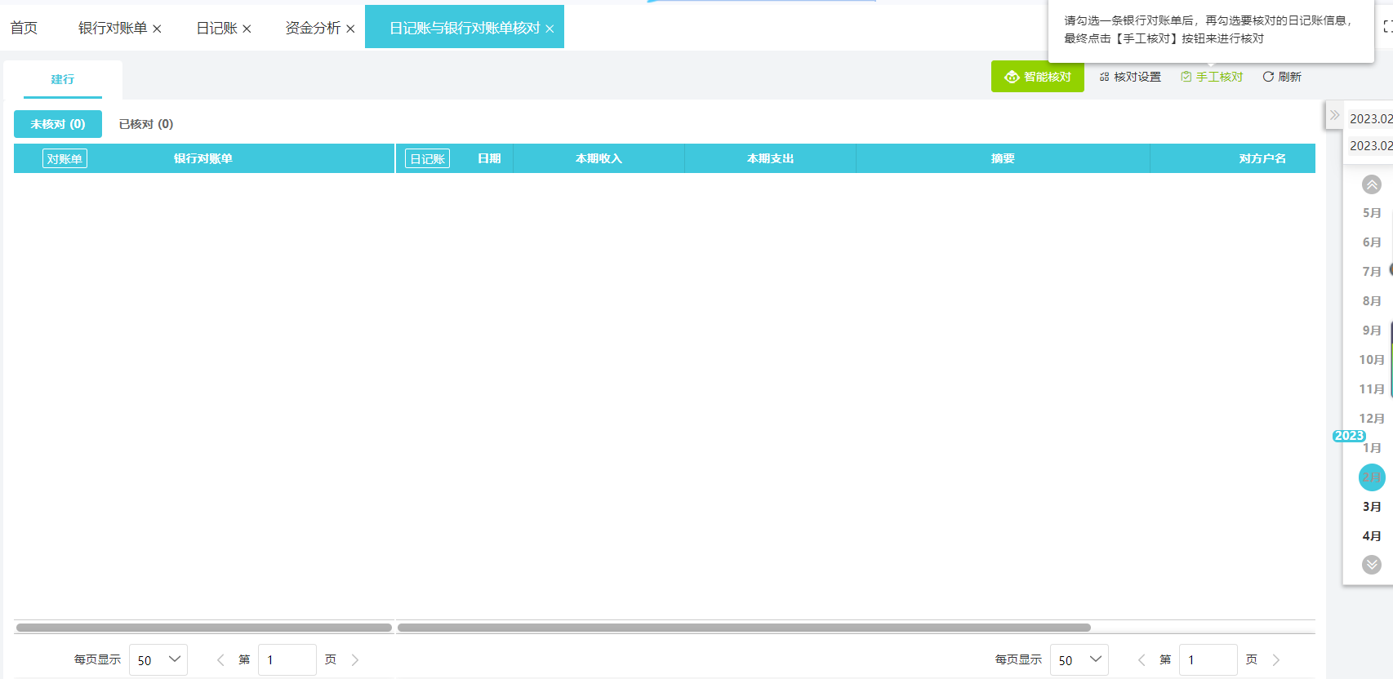Close the 银行对账单 tab
The height and width of the screenshot is (679, 1393).
157,29
